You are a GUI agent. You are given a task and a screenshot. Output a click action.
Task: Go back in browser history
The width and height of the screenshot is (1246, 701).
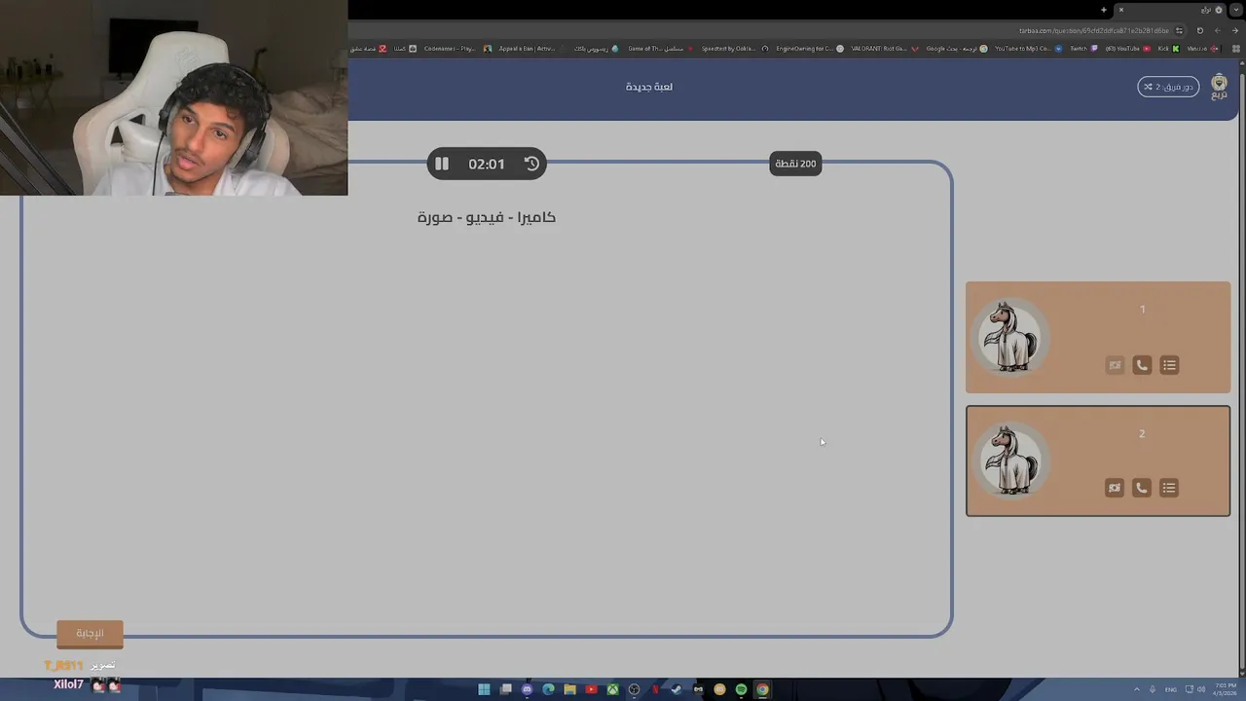1235,31
